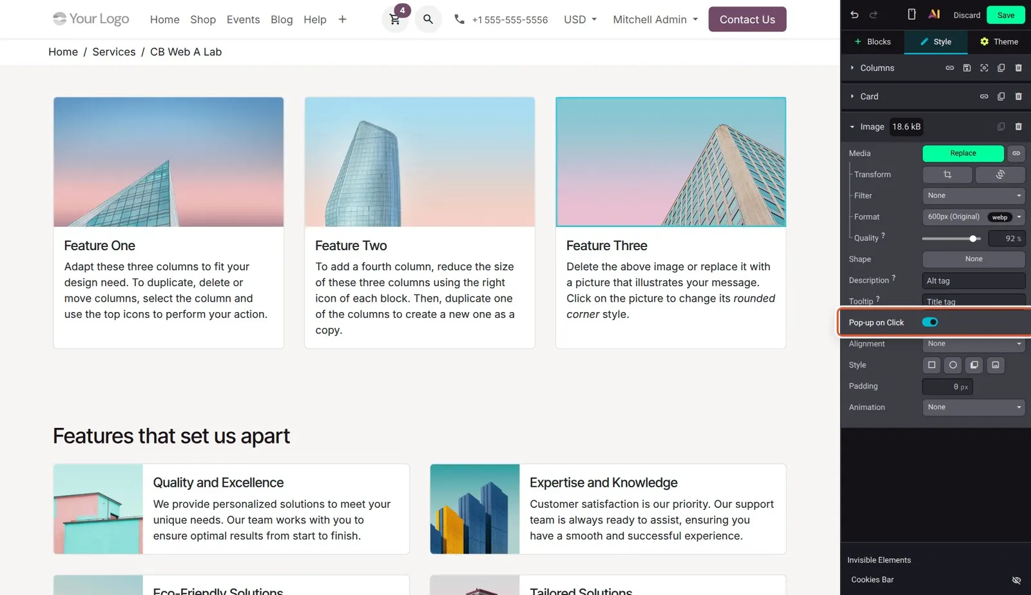Apply the circle image style
The image size is (1031, 595).
953,365
